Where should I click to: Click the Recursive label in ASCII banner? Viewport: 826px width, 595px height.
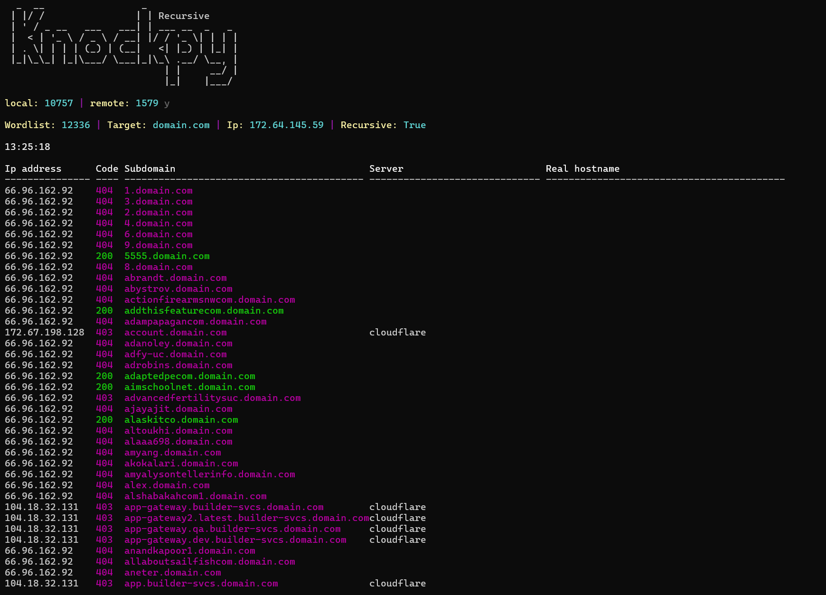[x=184, y=16]
